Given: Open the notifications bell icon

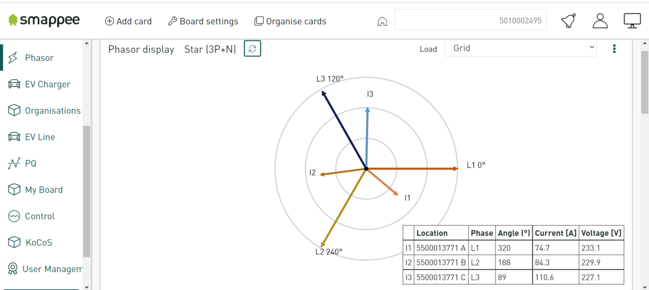Looking at the screenshot, I should click(568, 21).
